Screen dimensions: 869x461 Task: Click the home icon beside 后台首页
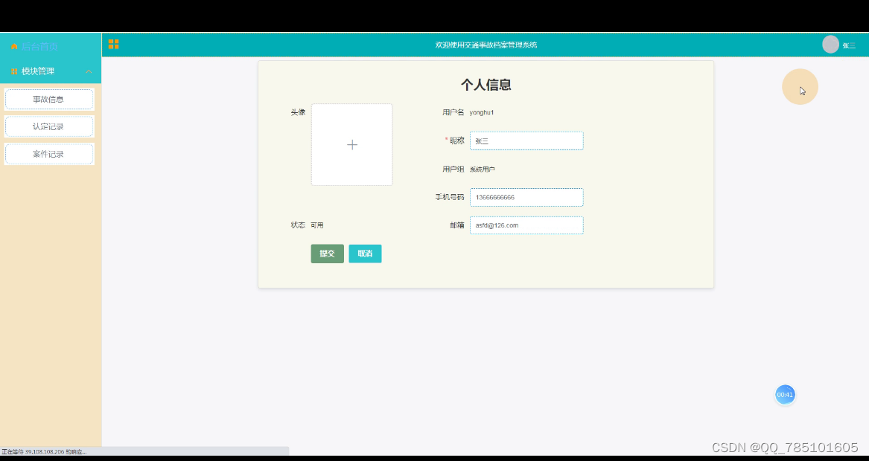click(14, 47)
